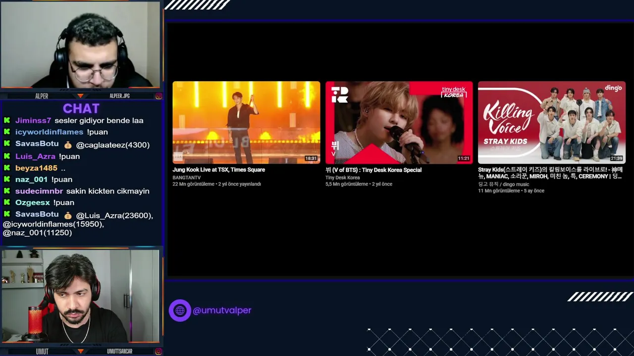Click '22 Mn görüntüleme' view count
This screenshot has width=634, height=356.
[x=193, y=184]
